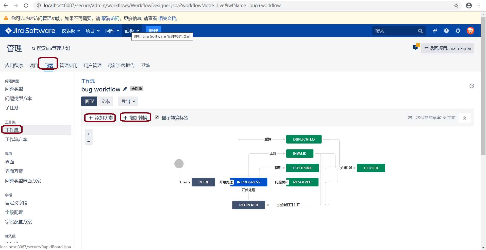
Task: Zoom in the workflow diagram
Action: pyautogui.click(x=89, y=134)
